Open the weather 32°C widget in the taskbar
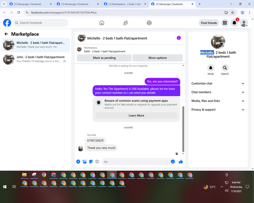This screenshot has height=203, width=254. (x=210, y=187)
